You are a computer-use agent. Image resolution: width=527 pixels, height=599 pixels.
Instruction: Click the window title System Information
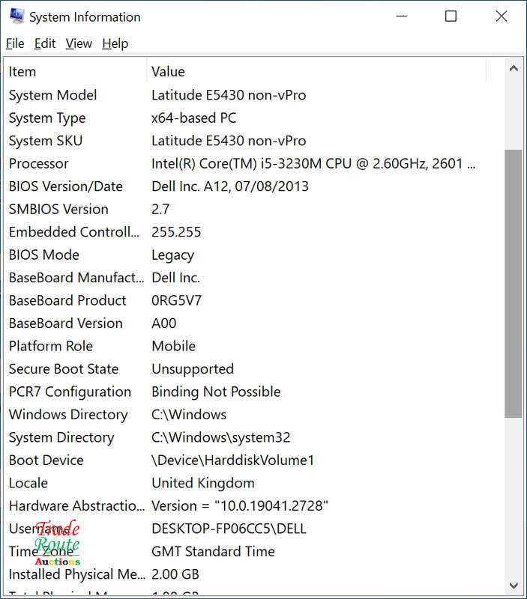coord(85,17)
